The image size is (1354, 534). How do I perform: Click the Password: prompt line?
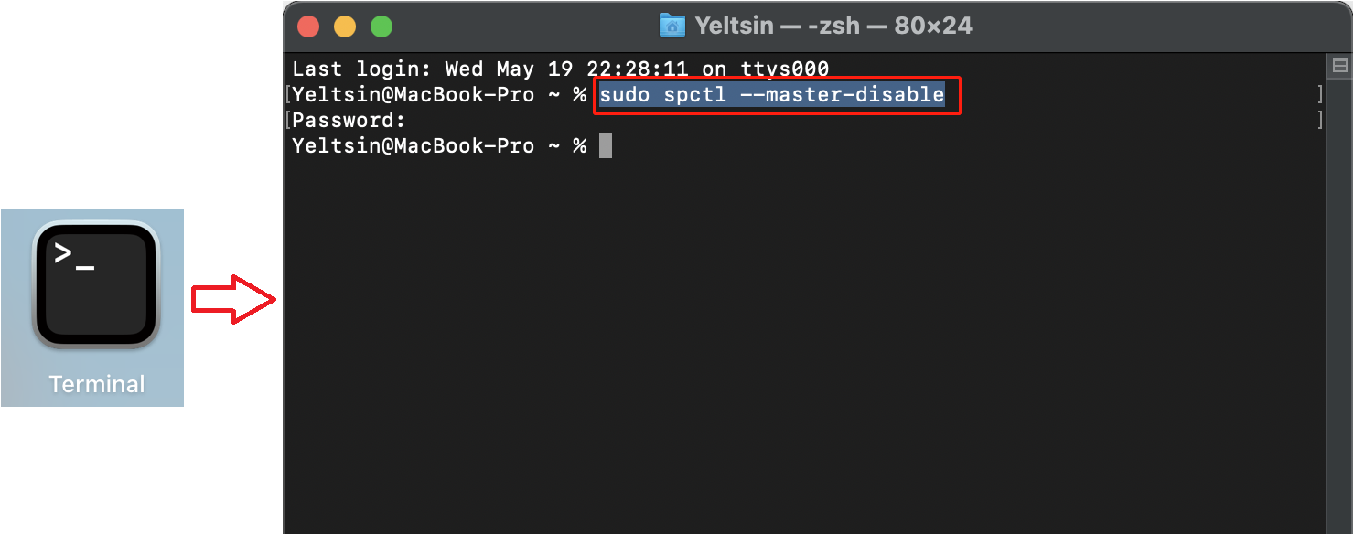(349, 120)
